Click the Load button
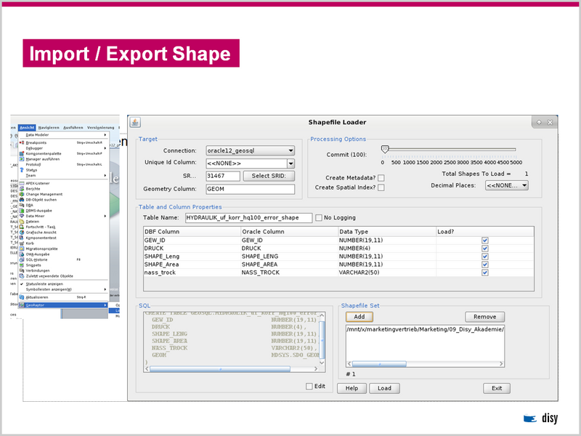 tap(384, 388)
